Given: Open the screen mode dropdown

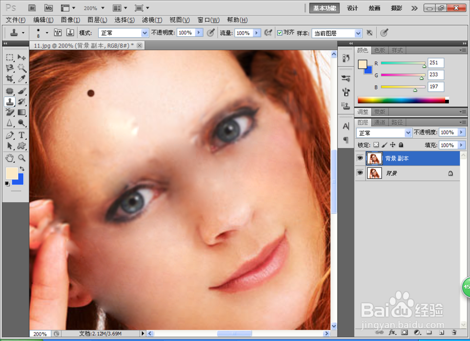Looking at the screenshot, I should [x=142, y=8].
